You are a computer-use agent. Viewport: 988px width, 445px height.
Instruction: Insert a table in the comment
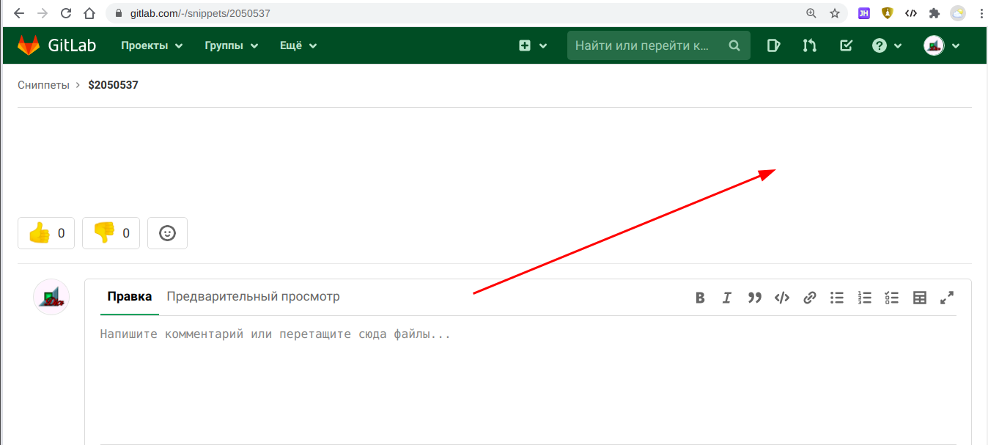point(920,298)
